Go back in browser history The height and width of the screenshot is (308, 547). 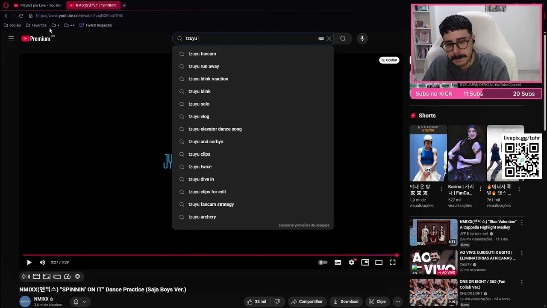tap(6, 16)
